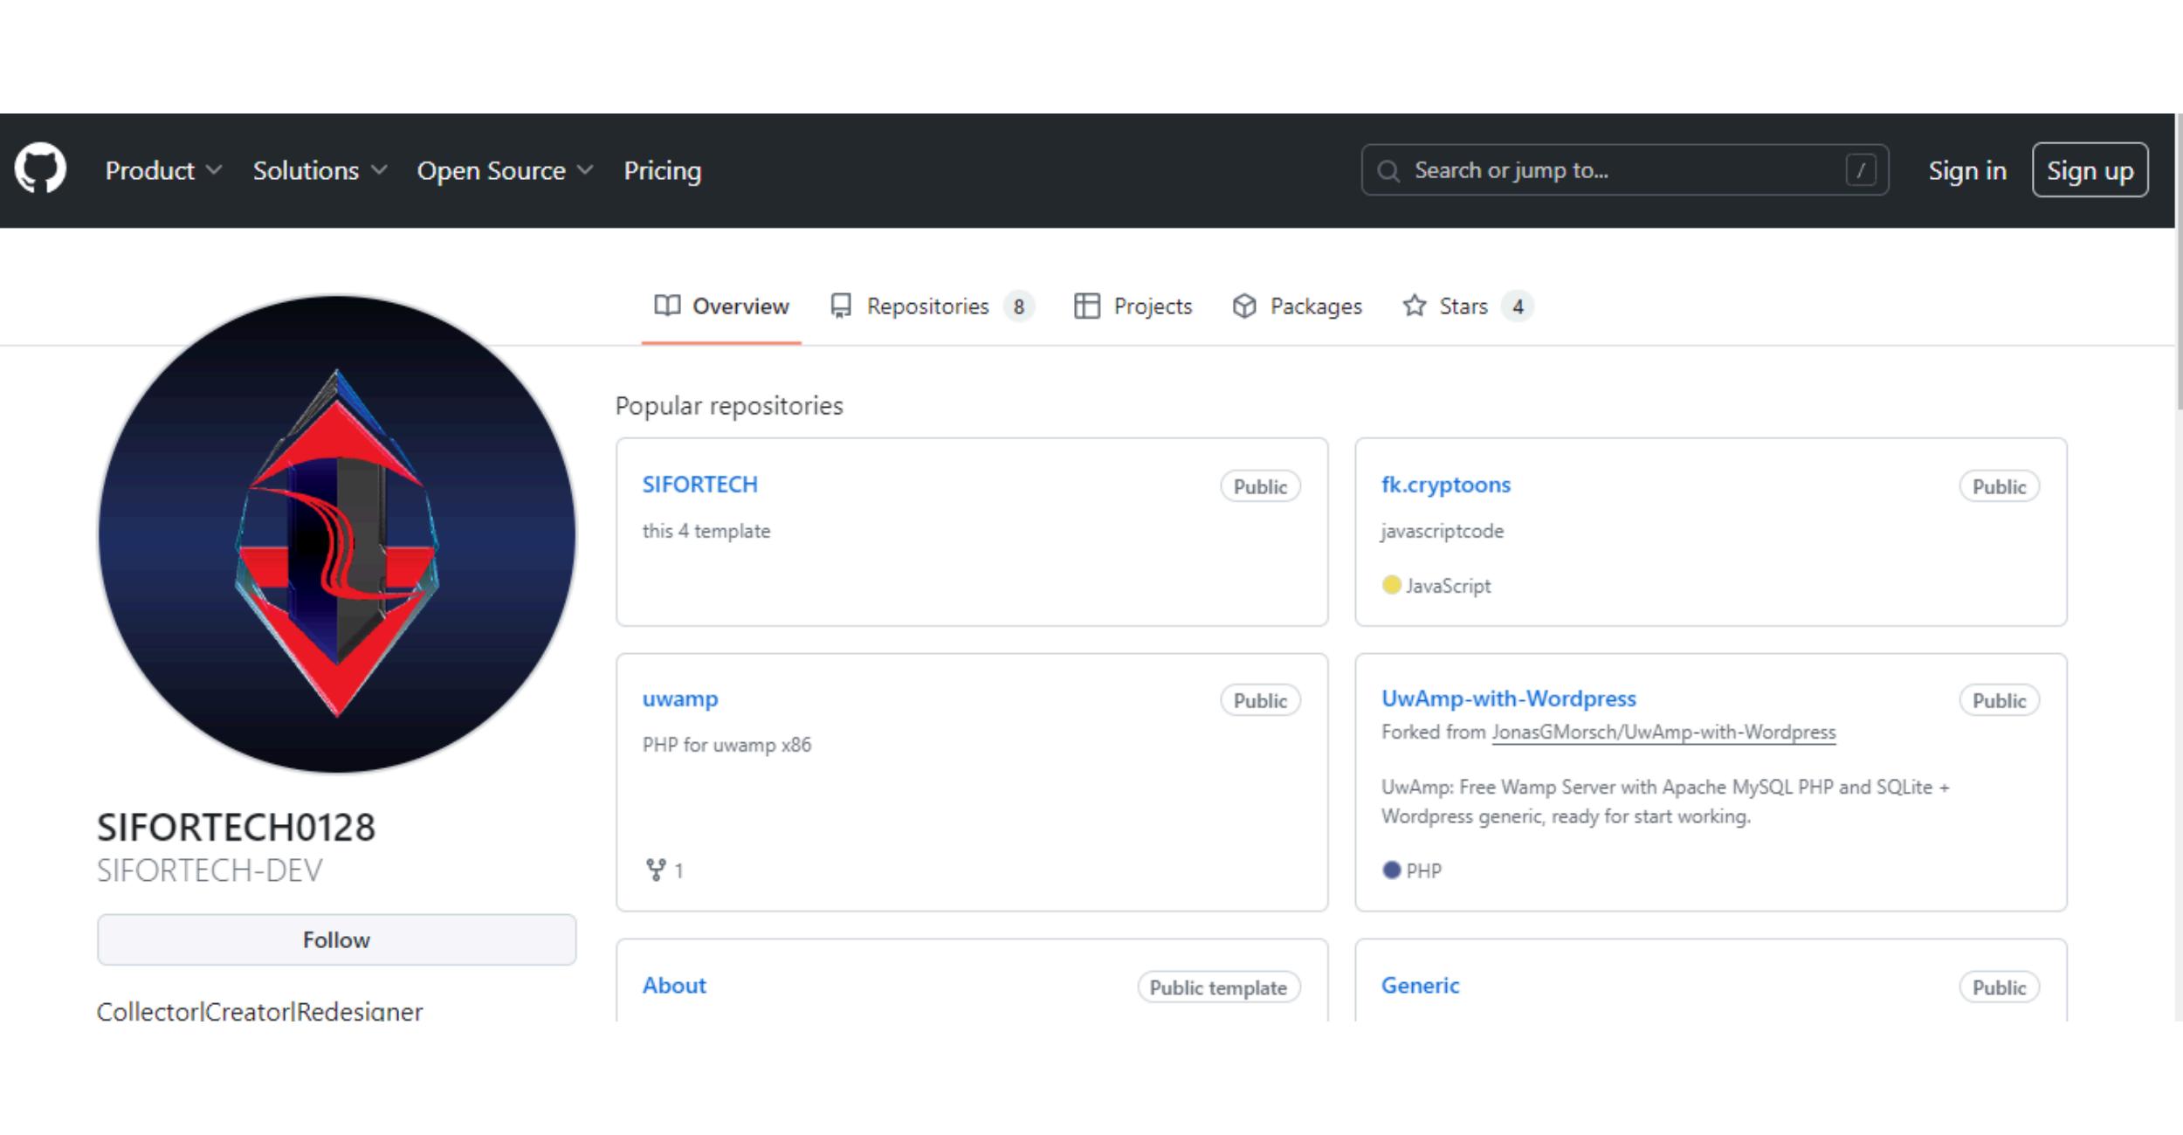
Task: Click the JavaScript yellow language dot
Action: coord(1390,586)
